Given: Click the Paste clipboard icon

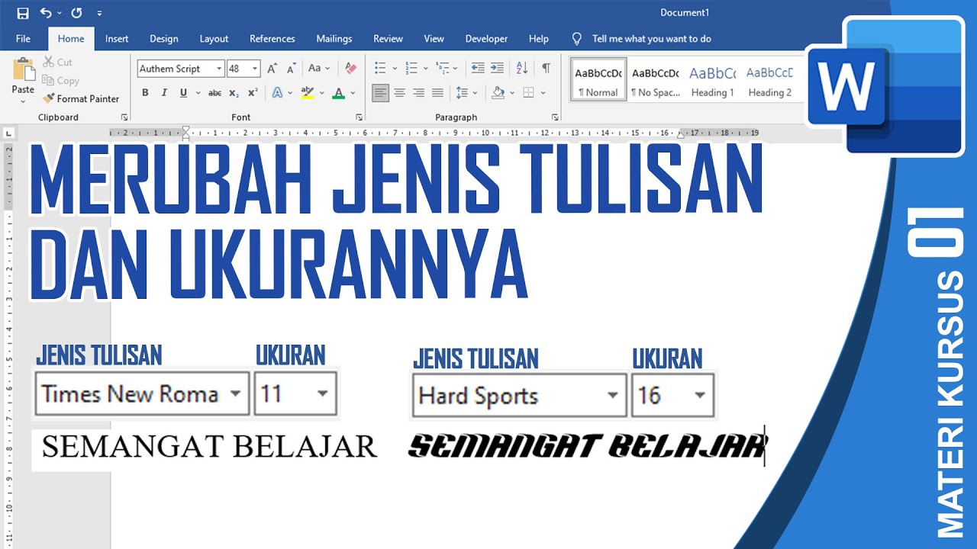Looking at the screenshot, I should [23, 70].
